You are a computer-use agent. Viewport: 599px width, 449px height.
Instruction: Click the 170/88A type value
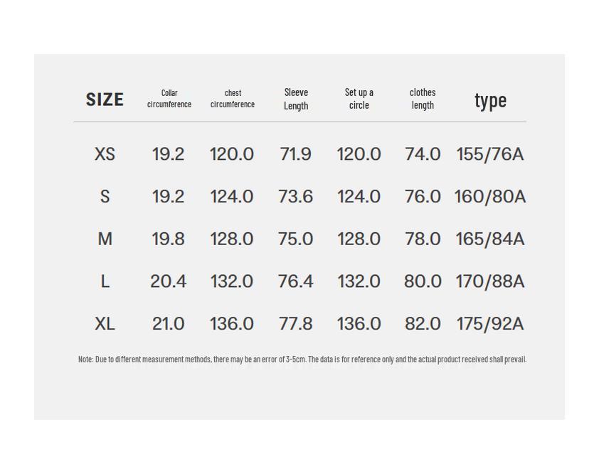[490, 281]
